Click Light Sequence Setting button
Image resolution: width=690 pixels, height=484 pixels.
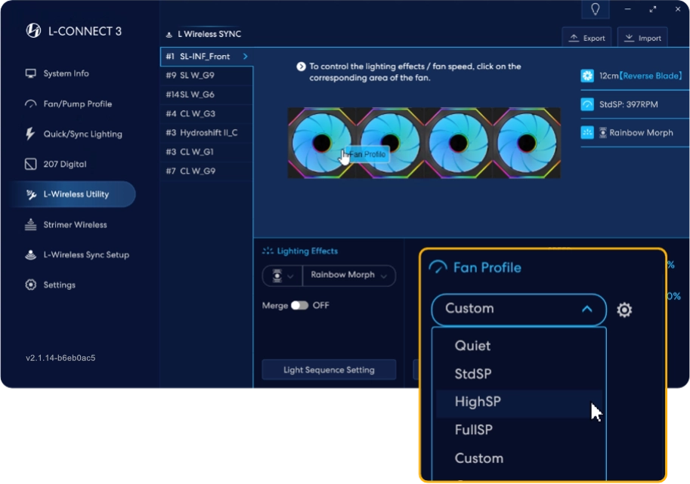329,370
